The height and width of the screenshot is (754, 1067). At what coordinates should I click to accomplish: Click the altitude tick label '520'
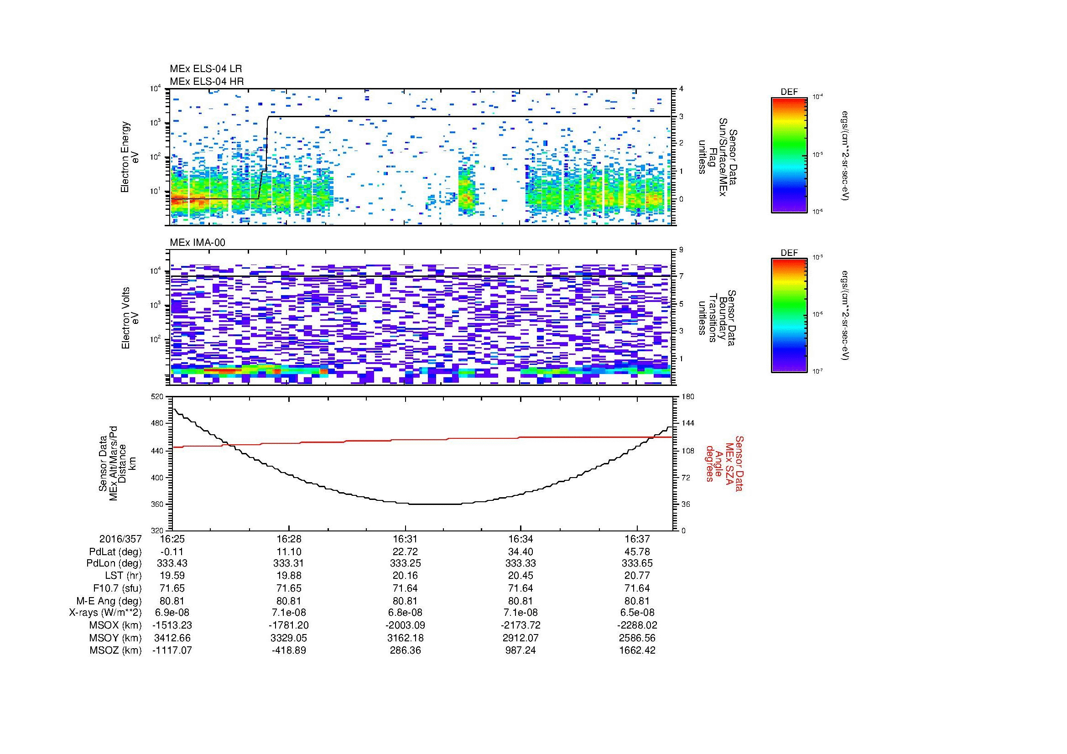pyautogui.click(x=158, y=397)
